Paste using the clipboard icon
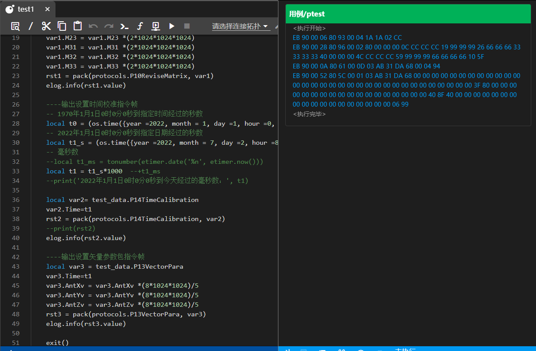Screen dimensions: 536x351 point(78,26)
